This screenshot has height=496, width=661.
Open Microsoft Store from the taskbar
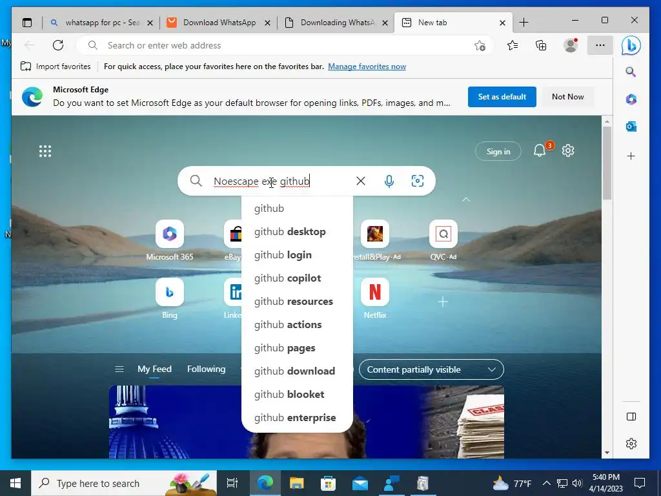coord(328,483)
